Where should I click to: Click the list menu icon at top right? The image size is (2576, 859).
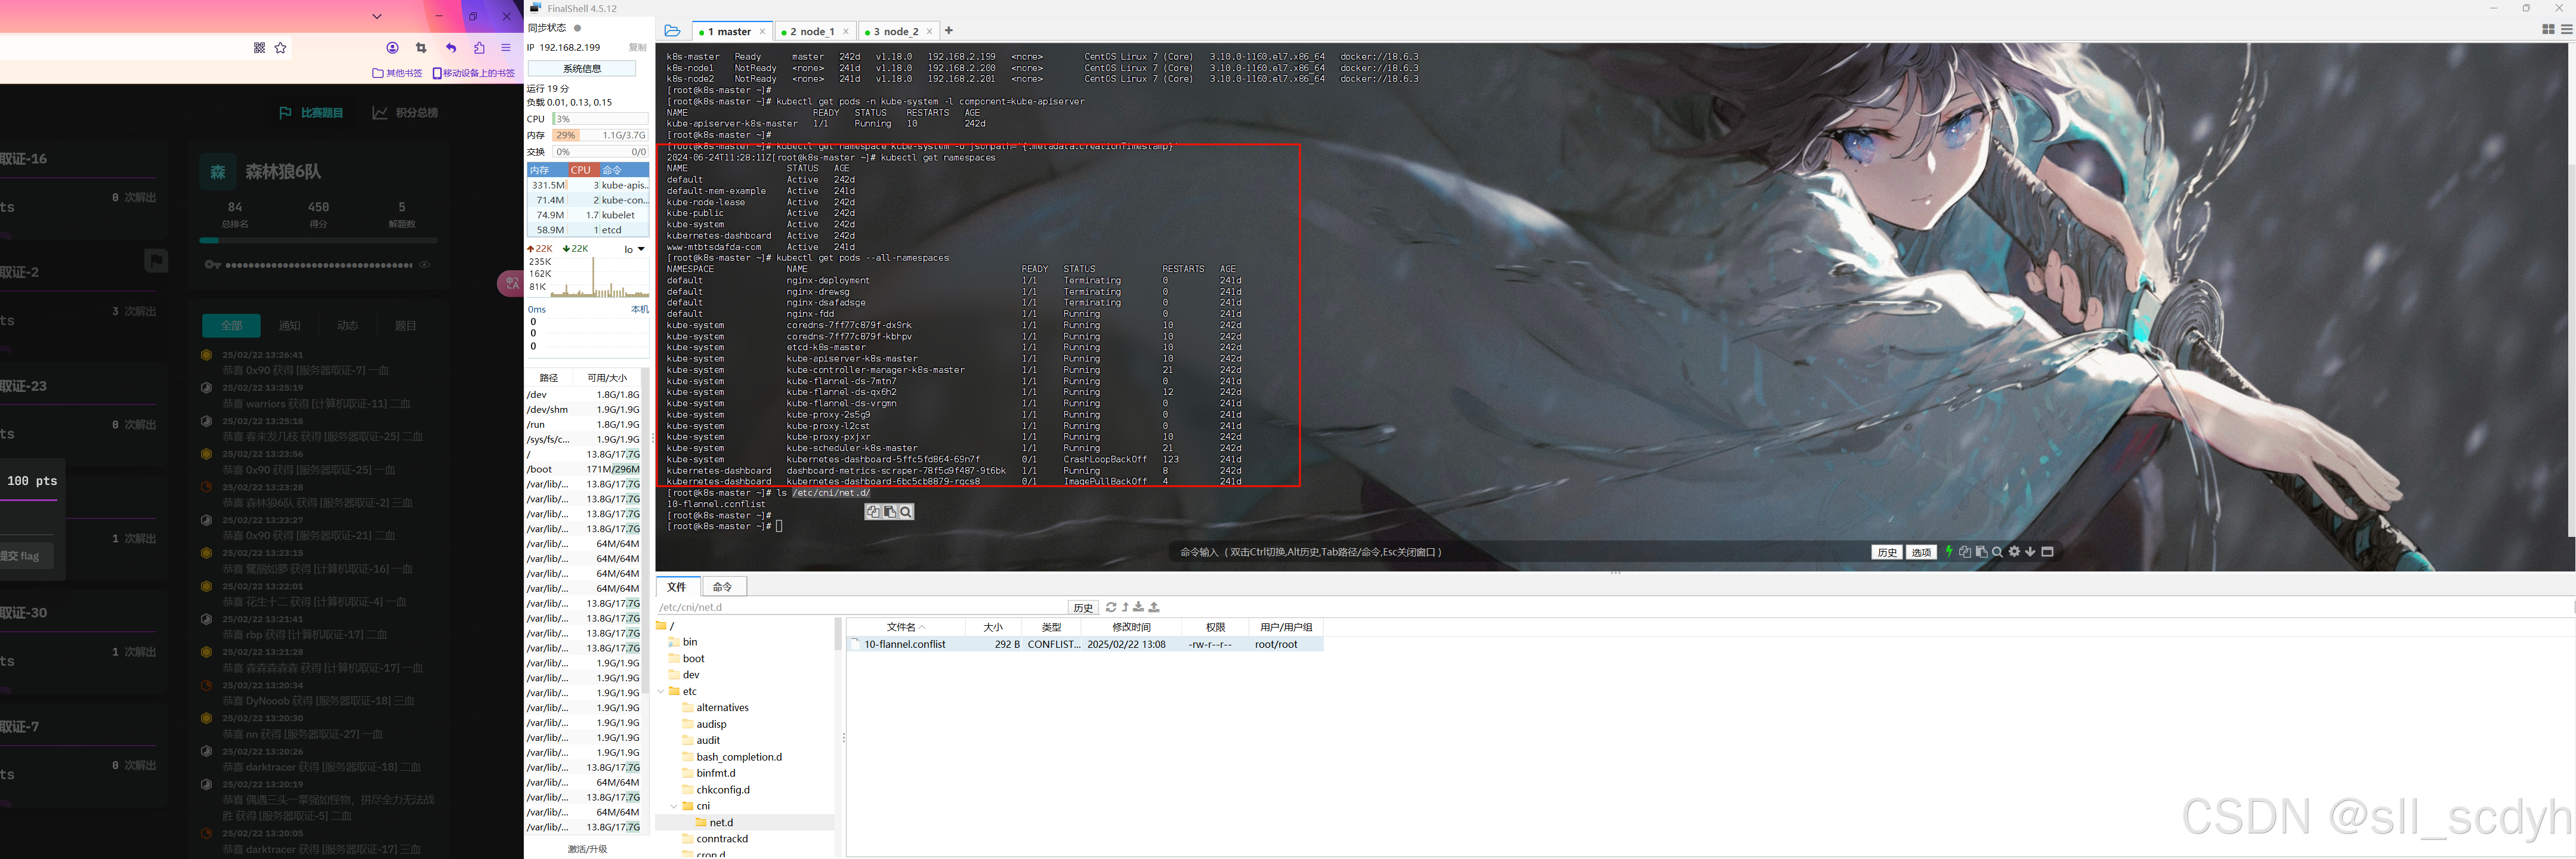[x=2567, y=30]
